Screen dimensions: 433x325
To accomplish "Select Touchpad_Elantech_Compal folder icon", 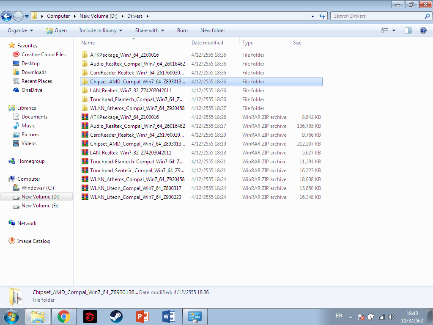I will click(x=85, y=99).
